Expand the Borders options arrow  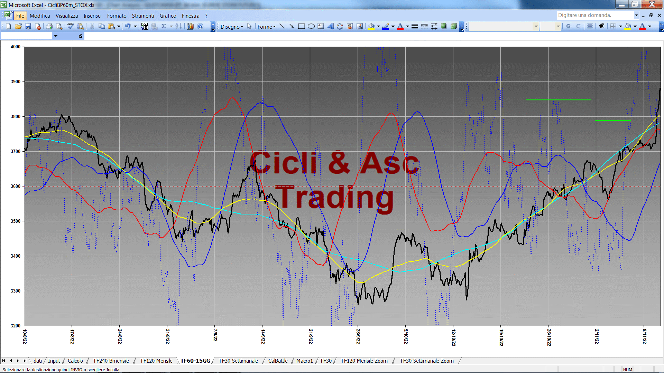620,26
